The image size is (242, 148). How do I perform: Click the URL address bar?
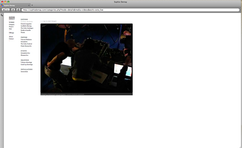click(130, 10)
